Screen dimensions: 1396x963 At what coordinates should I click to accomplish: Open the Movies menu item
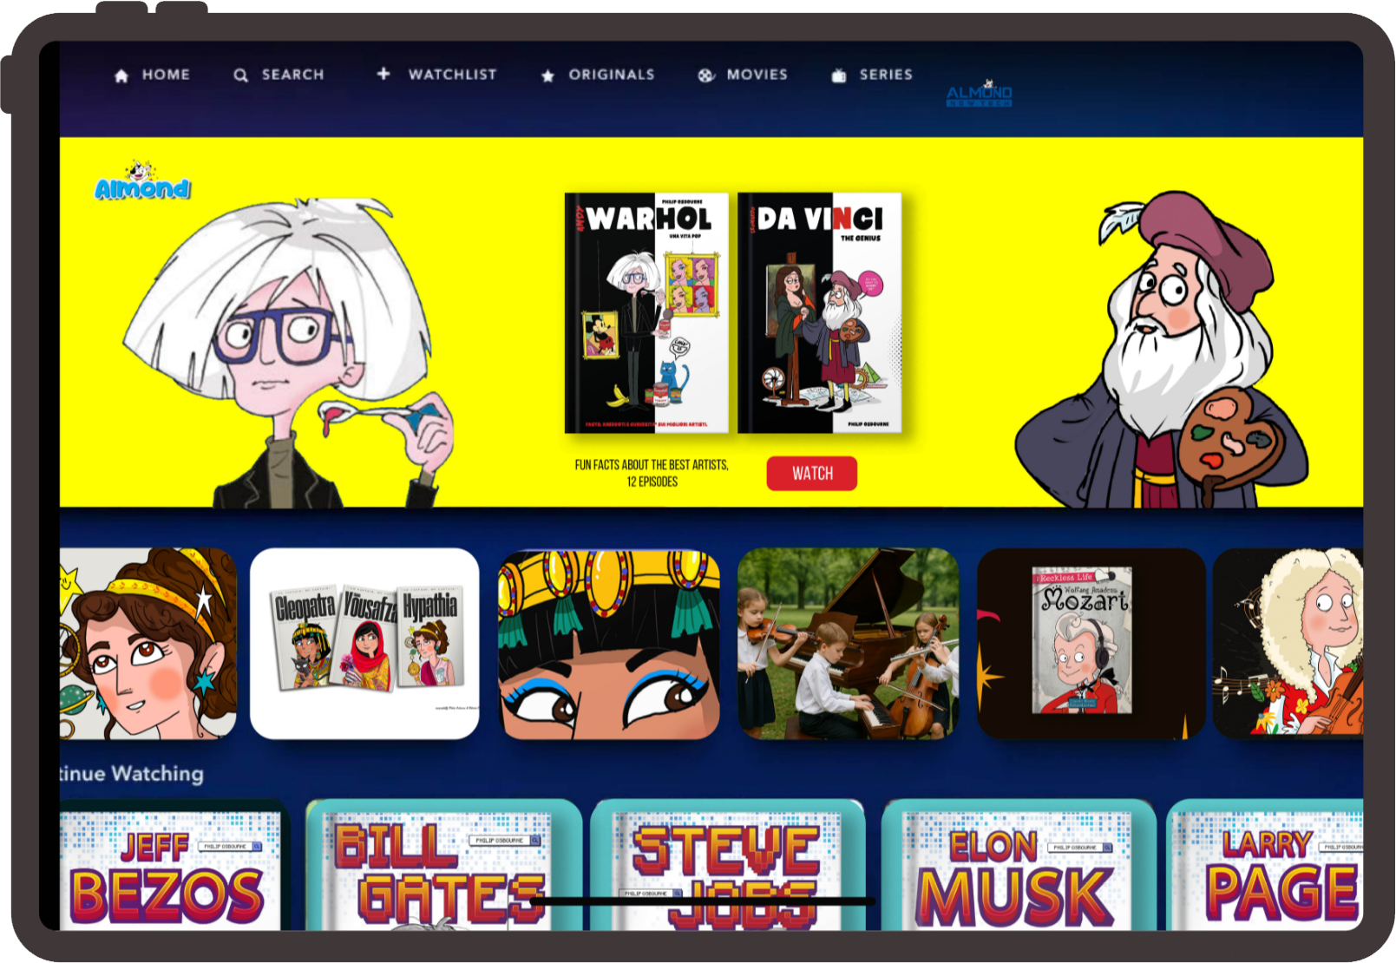click(x=757, y=75)
